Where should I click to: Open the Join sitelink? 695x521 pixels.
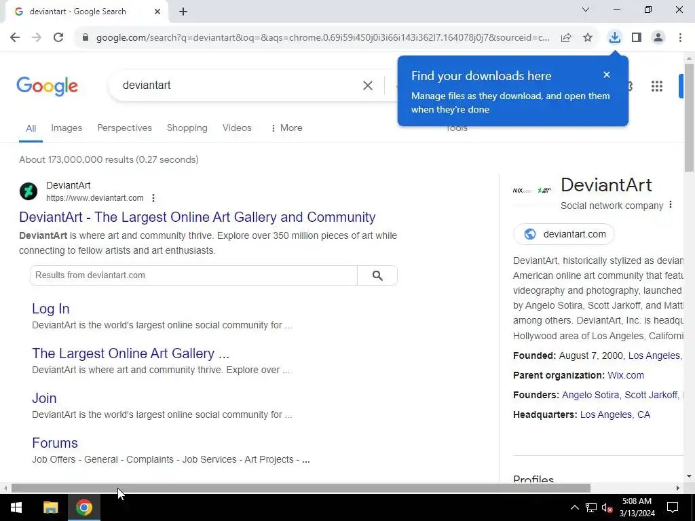point(44,398)
